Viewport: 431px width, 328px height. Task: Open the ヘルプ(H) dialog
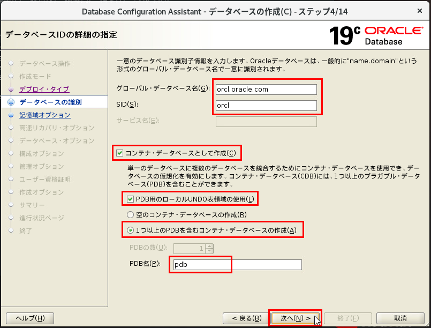click(29, 317)
